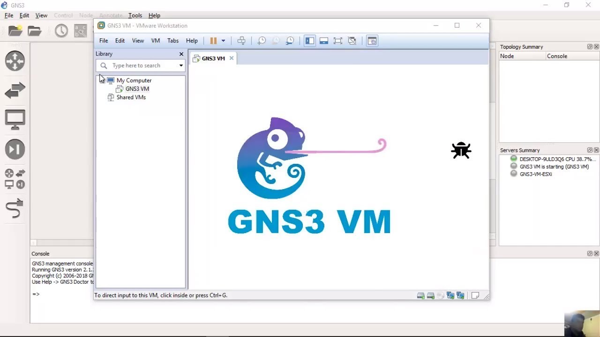600x337 pixels.
Task: Close the Servers Summary panel
Action: [596, 150]
